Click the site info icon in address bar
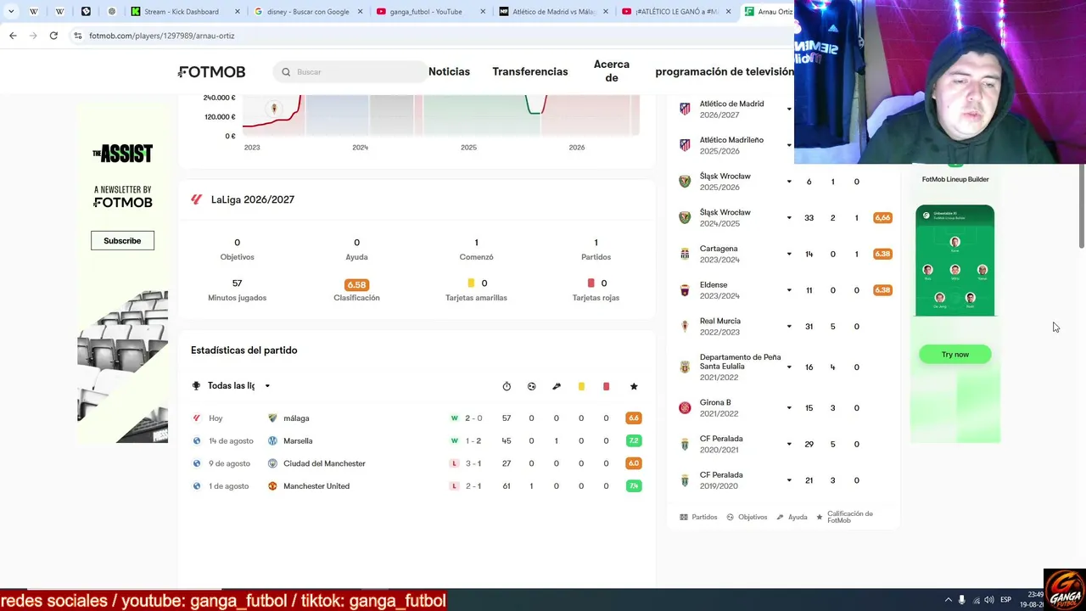The width and height of the screenshot is (1086, 611). click(x=78, y=36)
